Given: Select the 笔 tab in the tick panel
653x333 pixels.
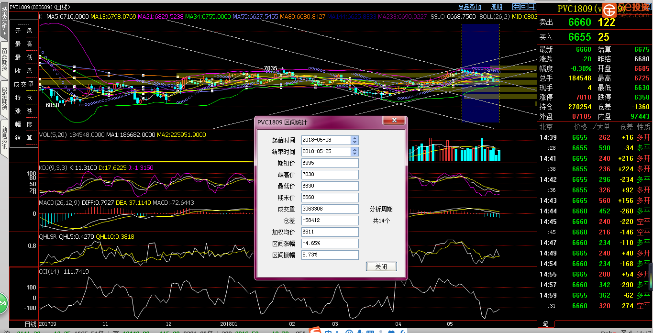Looking at the screenshot, I should pos(546,324).
